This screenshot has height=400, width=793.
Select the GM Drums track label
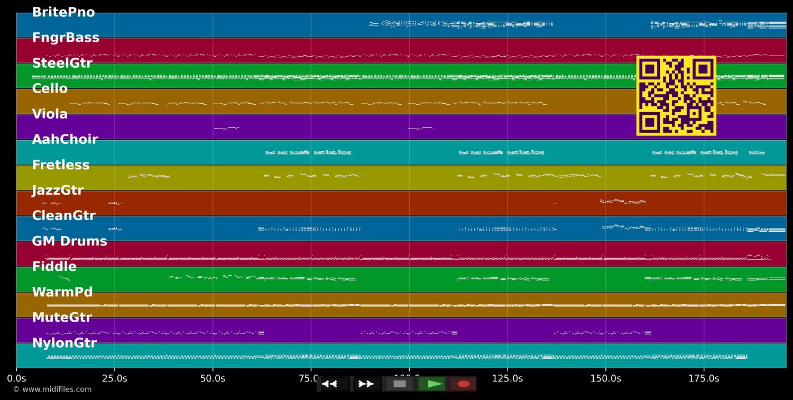coord(69,241)
